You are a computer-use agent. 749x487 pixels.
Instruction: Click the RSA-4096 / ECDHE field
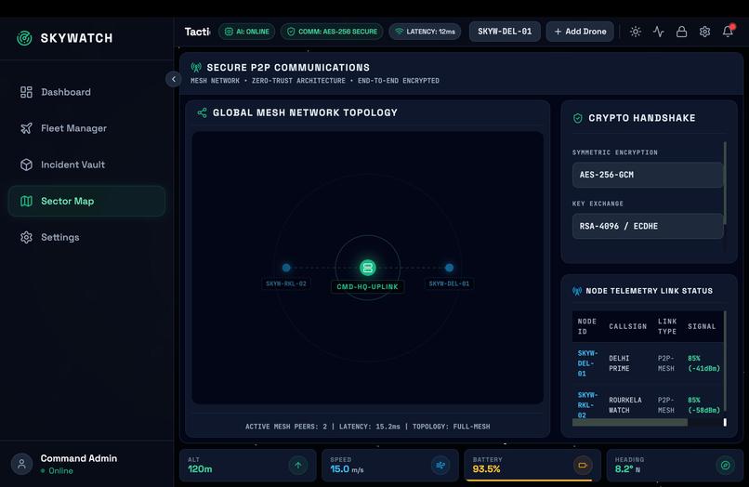[648, 226]
